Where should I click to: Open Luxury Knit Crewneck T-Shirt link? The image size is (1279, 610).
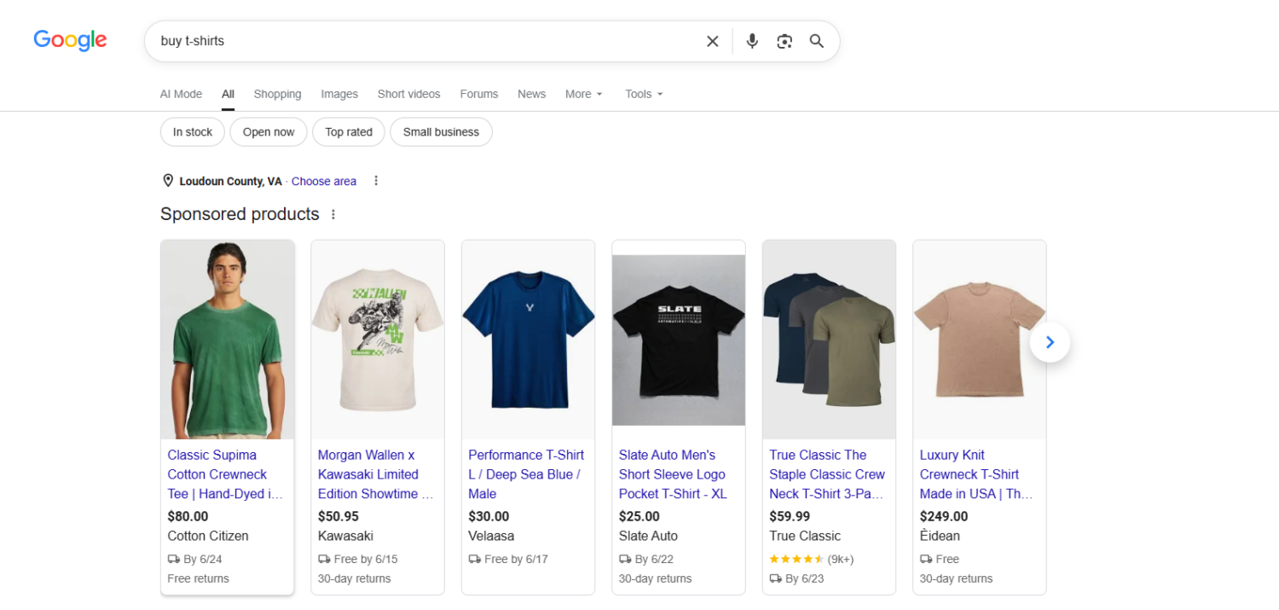click(977, 474)
